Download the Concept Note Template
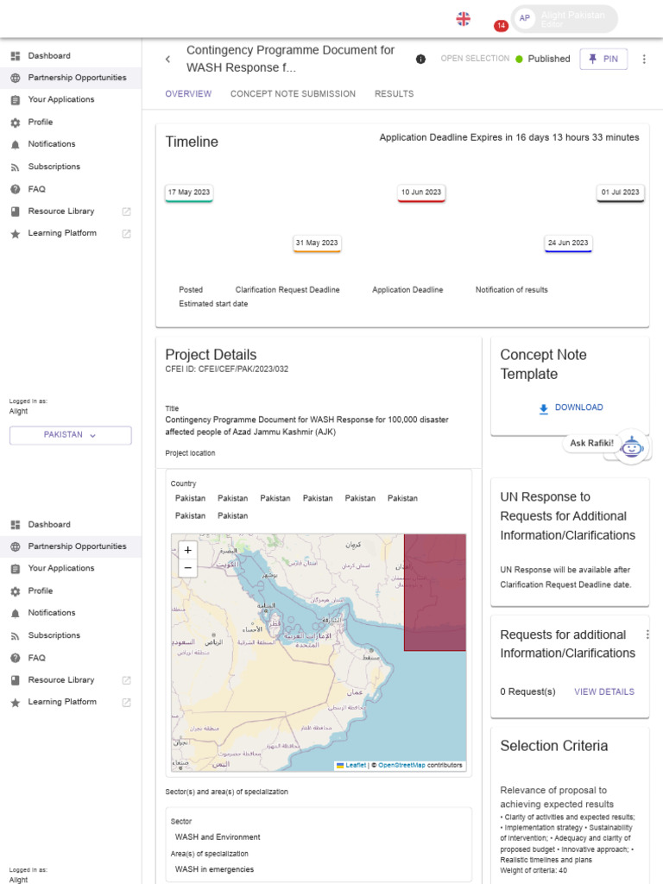663x884 pixels. [x=571, y=407]
